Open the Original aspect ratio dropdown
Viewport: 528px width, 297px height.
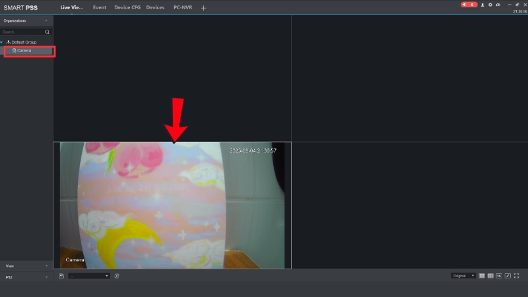pyautogui.click(x=463, y=275)
